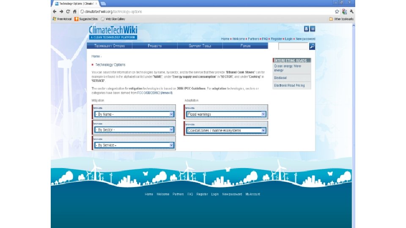Print page using printer icon
The width and height of the screenshot is (406, 228).
coord(306,29)
